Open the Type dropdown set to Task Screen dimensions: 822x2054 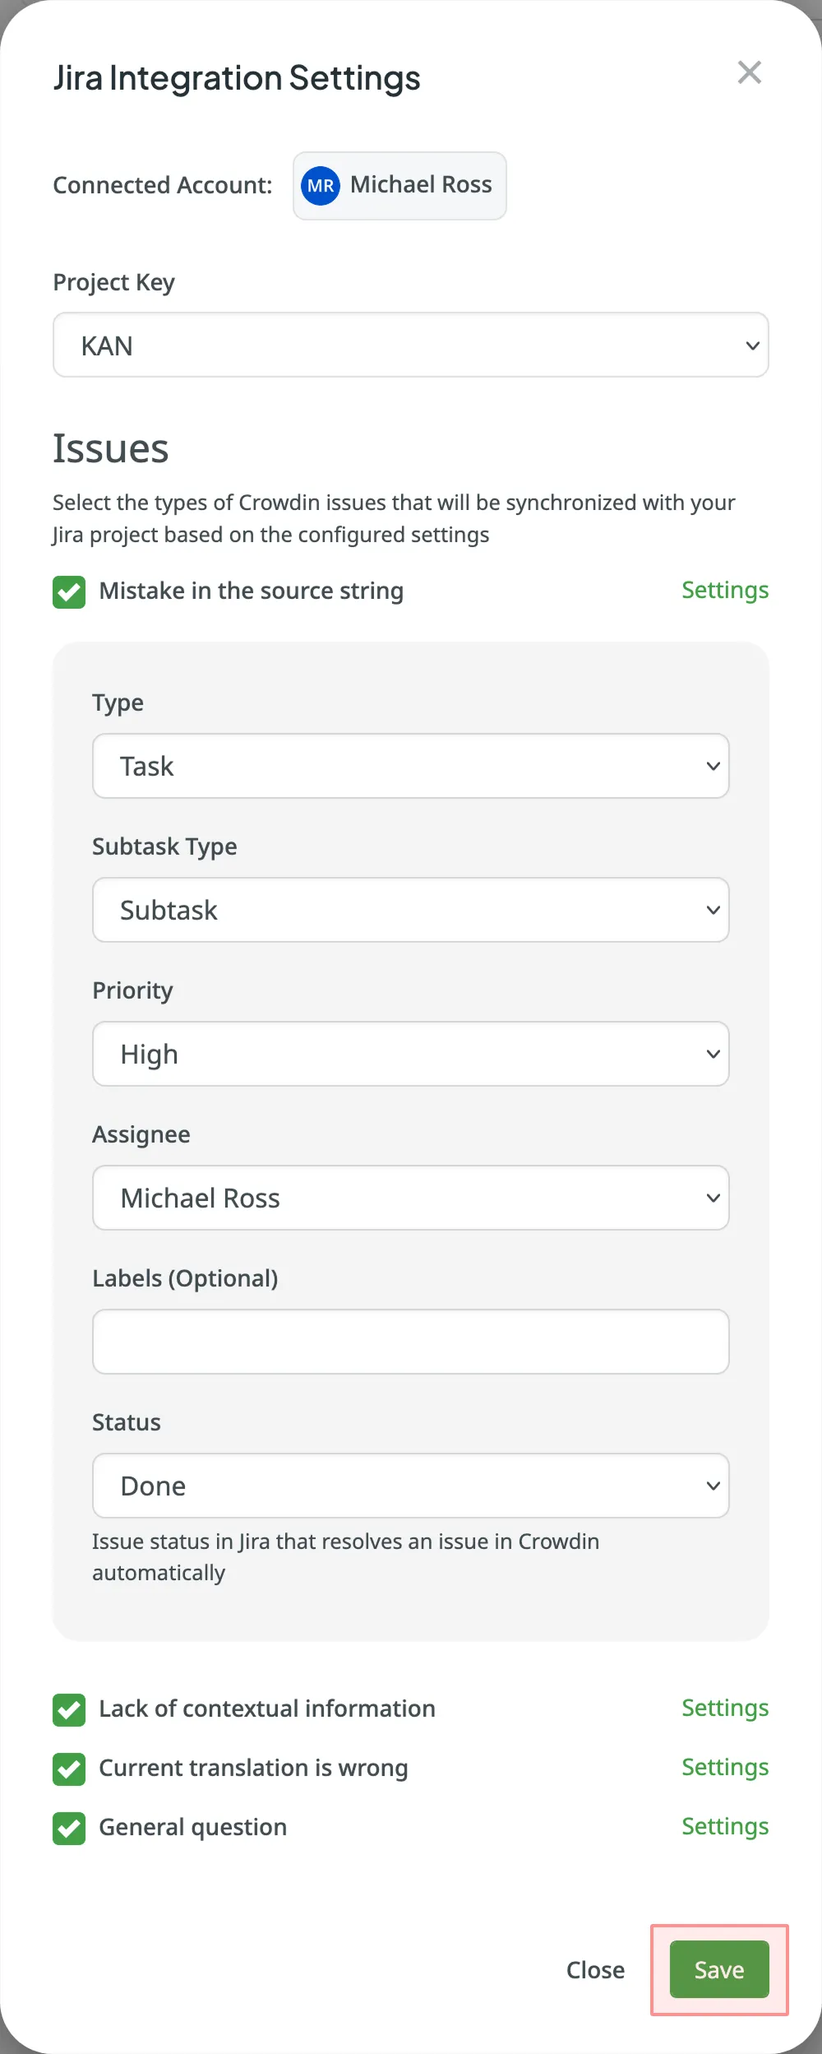409,766
